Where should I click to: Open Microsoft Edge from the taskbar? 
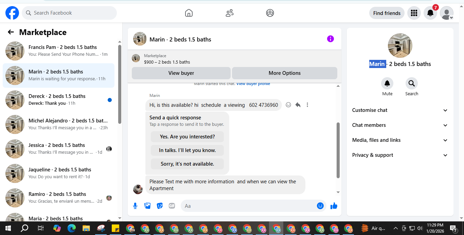pyautogui.click(x=71, y=228)
